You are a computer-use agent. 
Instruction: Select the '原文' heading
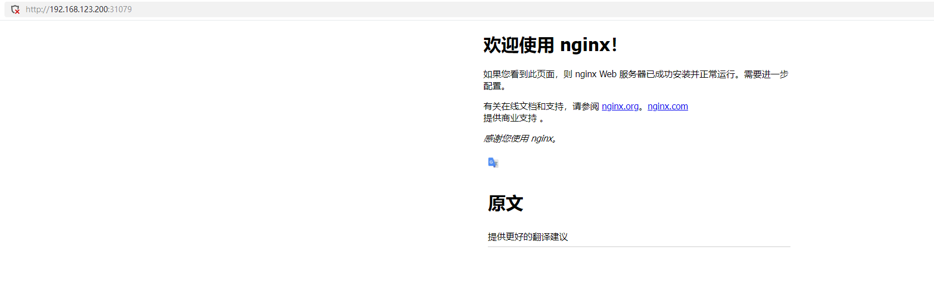[505, 204]
